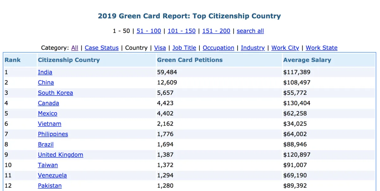This screenshot has width=380, height=191.
Task: Open the India country report
Action: click(45, 72)
